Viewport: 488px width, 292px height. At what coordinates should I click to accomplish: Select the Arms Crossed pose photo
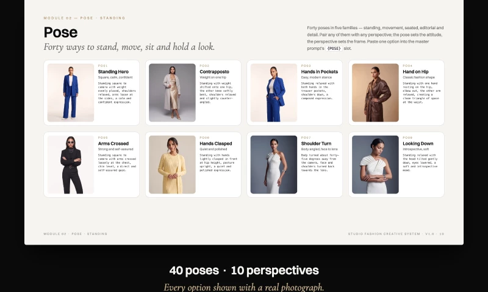71,164
